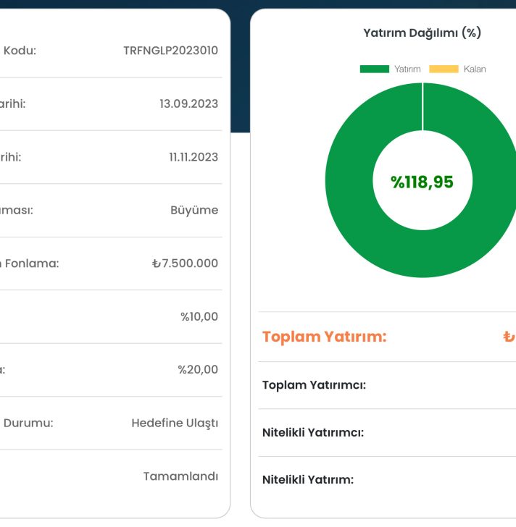Viewport: 516px width, 527px height.
Task: Click the Nitelikli Yatırımcı: label
Action: point(313,433)
